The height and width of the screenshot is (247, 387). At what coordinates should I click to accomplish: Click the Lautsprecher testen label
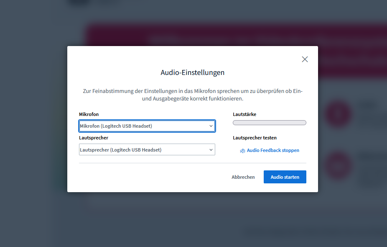click(x=255, y=138)
